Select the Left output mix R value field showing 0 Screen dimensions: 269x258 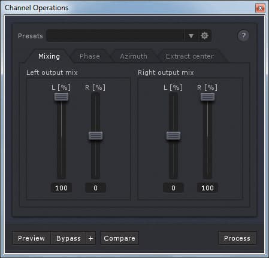click(95, 188)
